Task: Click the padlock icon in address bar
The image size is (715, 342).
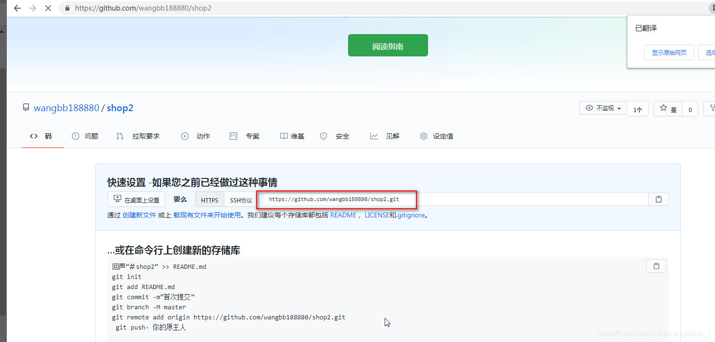Action: (x=66, y=8)
